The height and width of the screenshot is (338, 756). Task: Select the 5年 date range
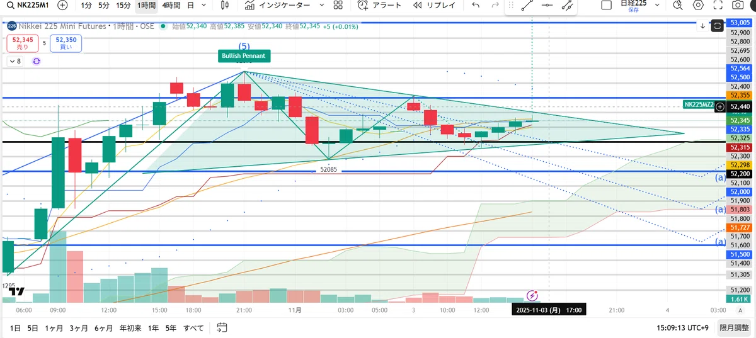171,328
